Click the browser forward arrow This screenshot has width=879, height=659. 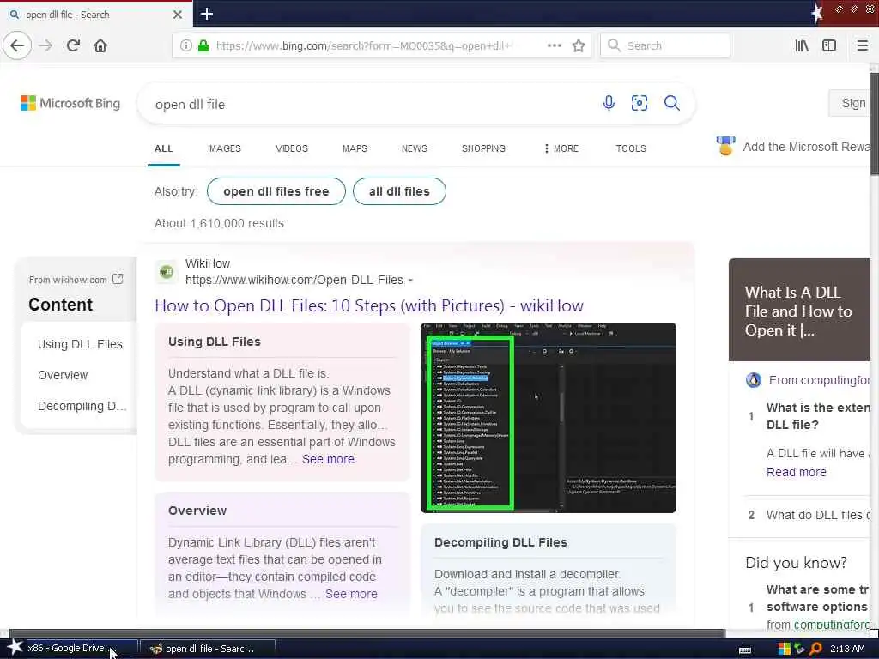click(x=46, y=45)
